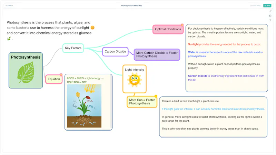Click the collapse arrows icon in the right toolbar
The height and width of the screenshot is (155, 276).
270,11
